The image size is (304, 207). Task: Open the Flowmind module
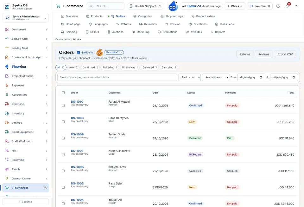(26, 160)
